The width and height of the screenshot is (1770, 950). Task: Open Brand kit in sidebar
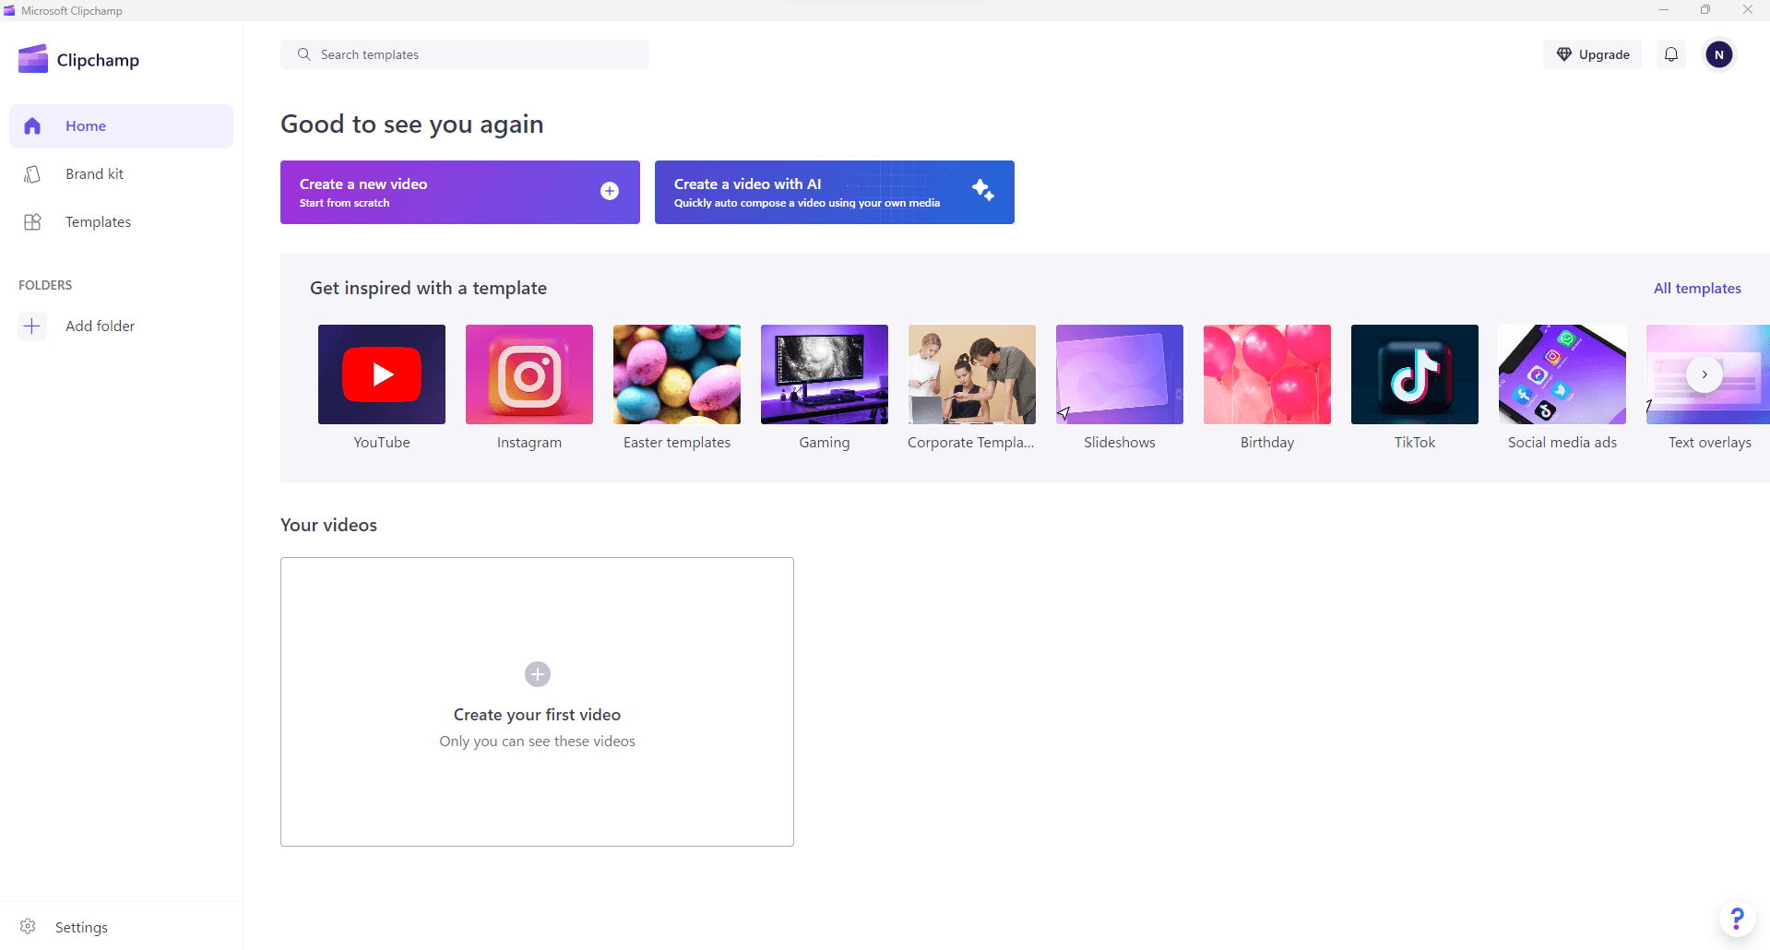tap(121, 174)
